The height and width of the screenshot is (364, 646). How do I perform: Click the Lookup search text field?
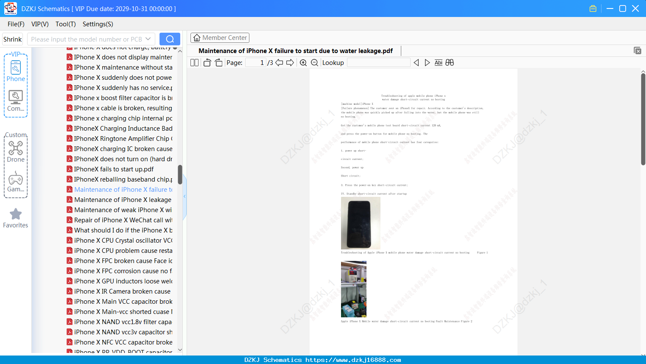pyautogui.click(x=378, y=63)
